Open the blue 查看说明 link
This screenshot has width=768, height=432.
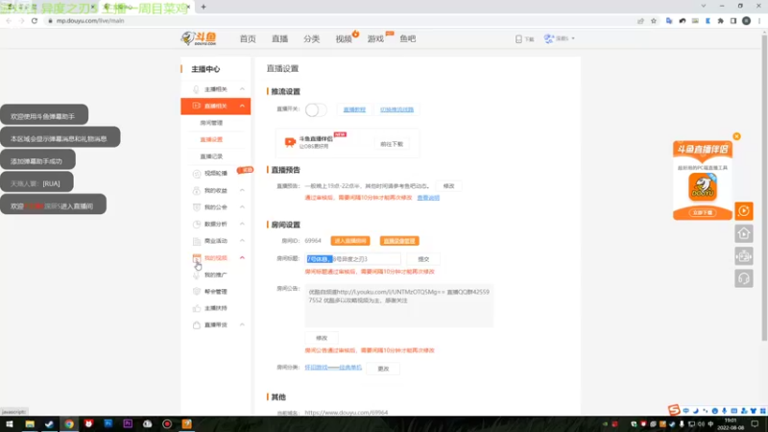pyautogui.click(x=428, y=198)
